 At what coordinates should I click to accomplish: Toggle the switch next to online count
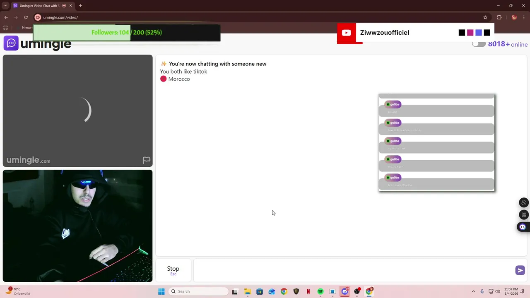click(x=479, y=44)
